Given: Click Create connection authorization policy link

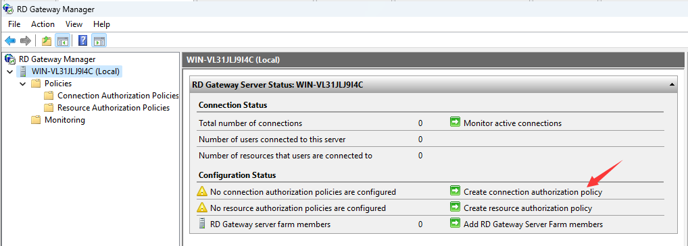Looking at the screenshot, I should 533,191.
